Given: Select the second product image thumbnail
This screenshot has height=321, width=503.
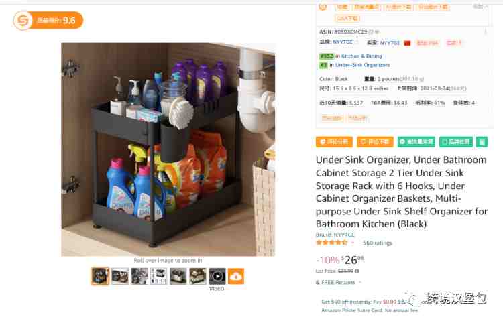Looking at the screenshot, I should (x=120, y=276).
